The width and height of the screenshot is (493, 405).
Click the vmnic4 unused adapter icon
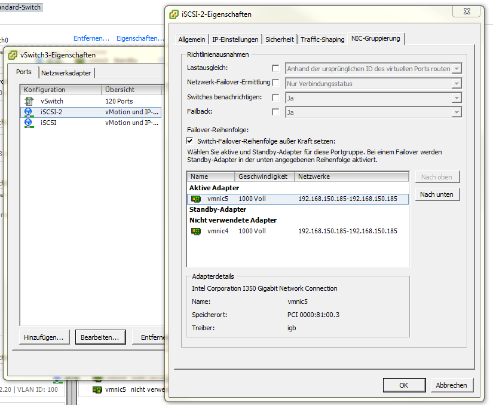pyautogui.click(x=196, y=231)
